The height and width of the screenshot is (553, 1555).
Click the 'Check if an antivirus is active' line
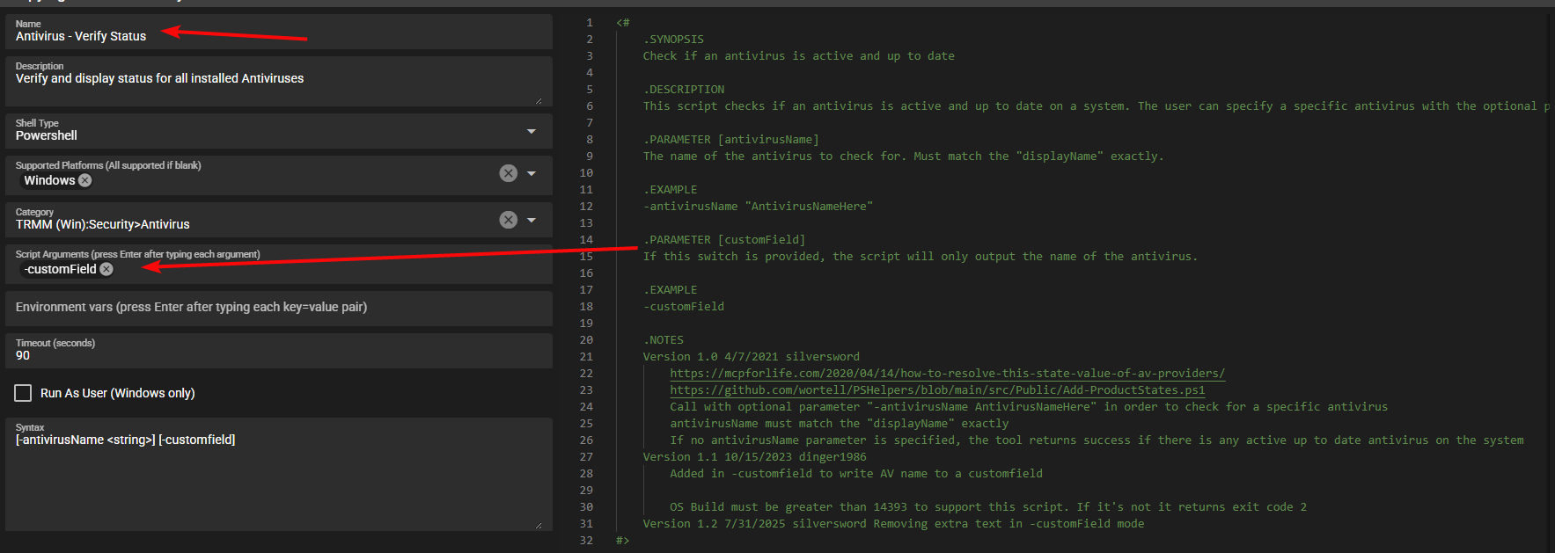point(798,55)
